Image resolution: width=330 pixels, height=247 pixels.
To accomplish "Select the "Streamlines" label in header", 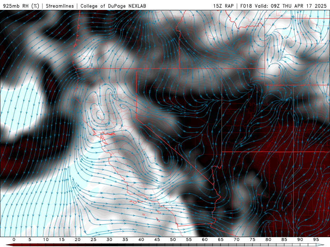I will (x=60, y=6).
